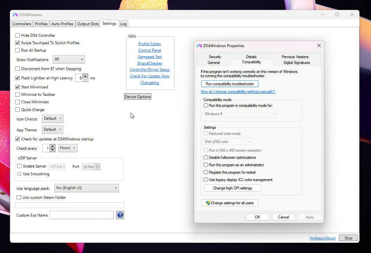Toggle Run this program as an administrator

point(206,165)
